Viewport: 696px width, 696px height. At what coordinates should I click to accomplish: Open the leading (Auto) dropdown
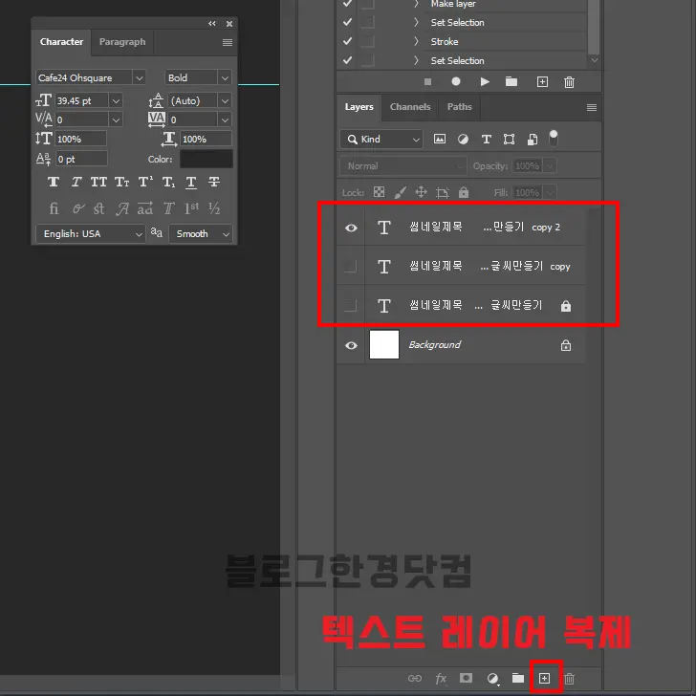point(225,100)
